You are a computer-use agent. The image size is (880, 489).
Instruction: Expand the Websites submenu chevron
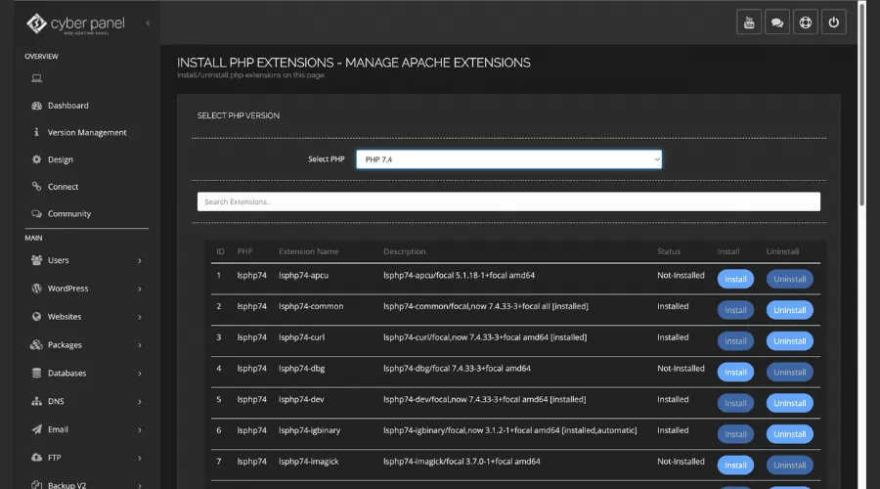click(x=140, y=317)
